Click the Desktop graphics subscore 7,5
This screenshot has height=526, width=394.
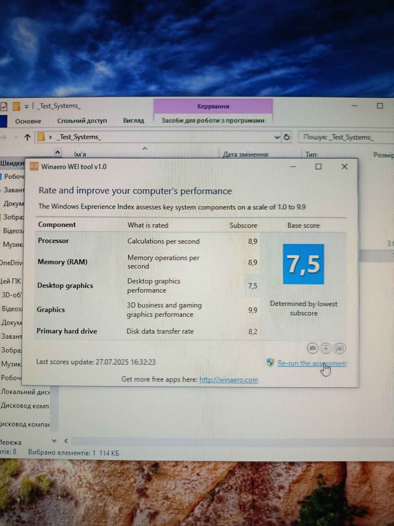(253, 286)
